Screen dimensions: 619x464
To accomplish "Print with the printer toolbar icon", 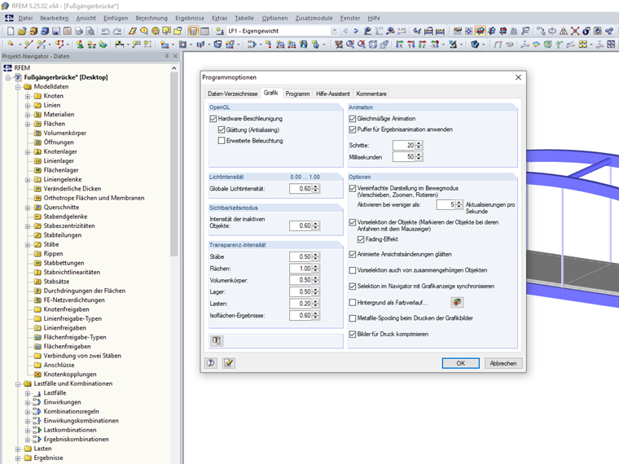I will (x=79, y=31).
